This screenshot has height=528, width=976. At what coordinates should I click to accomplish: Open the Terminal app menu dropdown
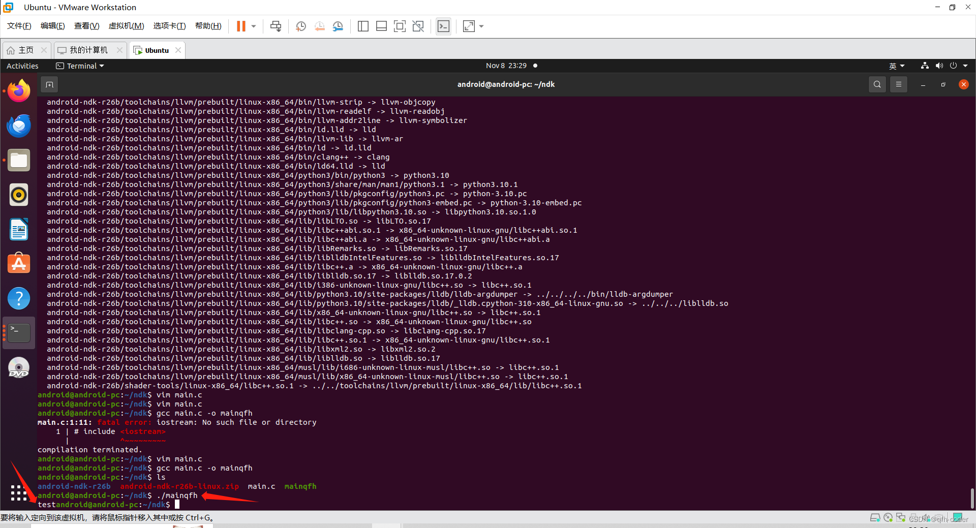point(80,66)
